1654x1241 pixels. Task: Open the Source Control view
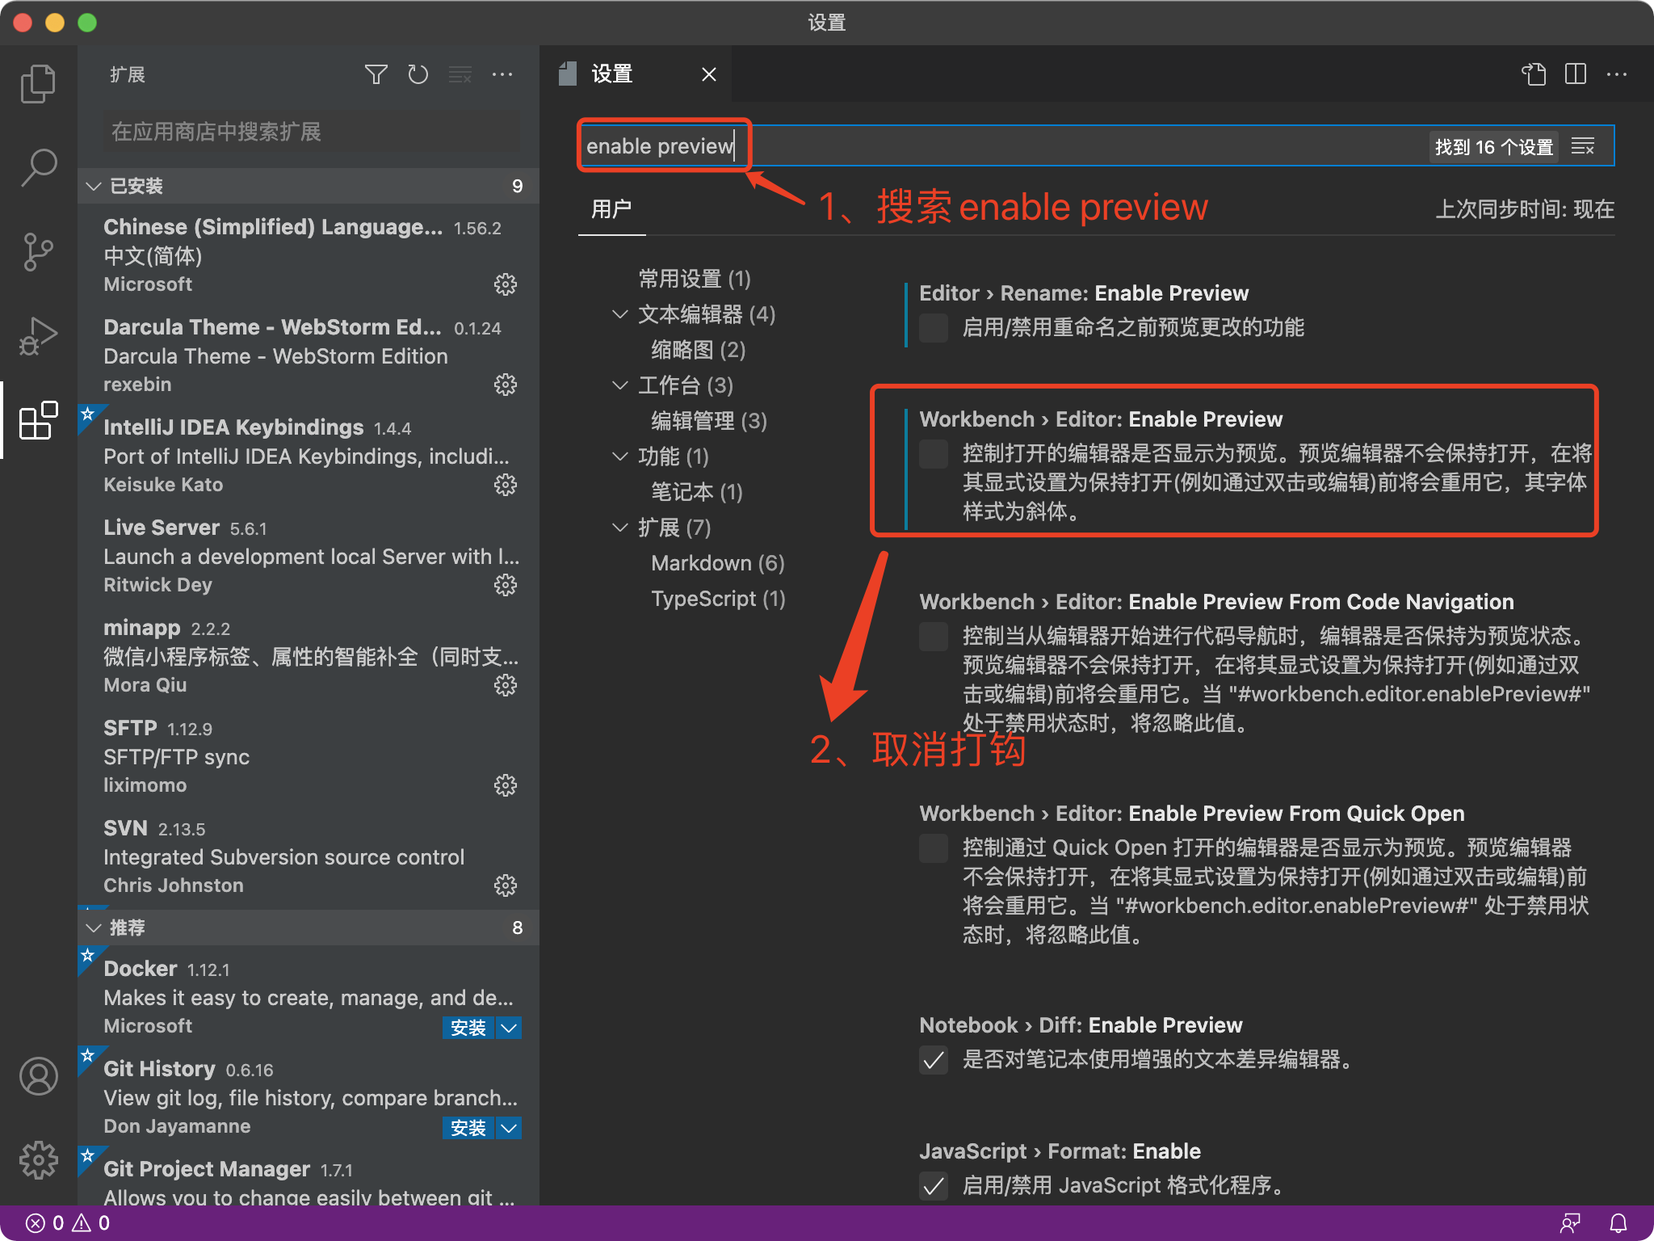click(38, 250)
